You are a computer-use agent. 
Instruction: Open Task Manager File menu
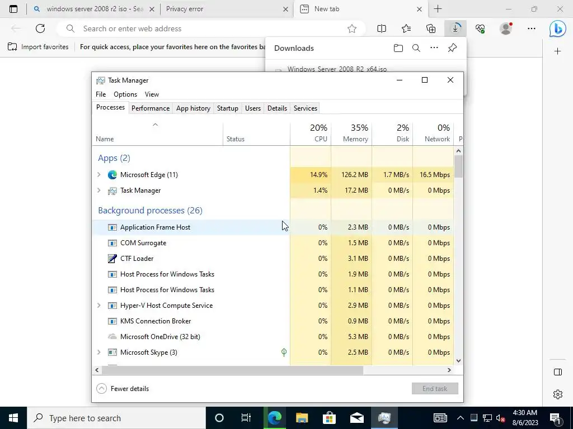click(101, 94)
